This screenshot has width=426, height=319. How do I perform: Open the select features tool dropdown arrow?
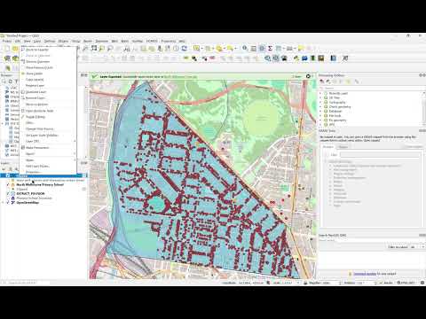pyautogui.click(x=201, y=49)
